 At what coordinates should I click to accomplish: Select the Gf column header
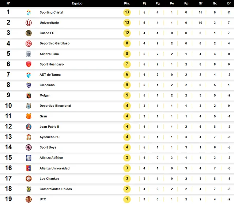(200, 3)
